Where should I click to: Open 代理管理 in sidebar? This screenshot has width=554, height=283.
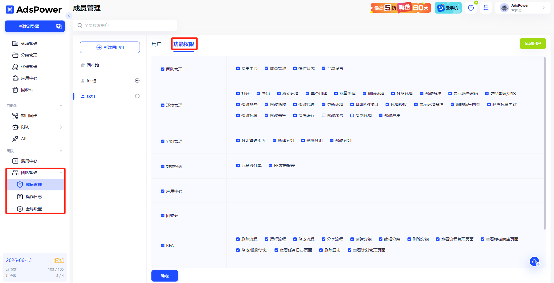point(29,67)
